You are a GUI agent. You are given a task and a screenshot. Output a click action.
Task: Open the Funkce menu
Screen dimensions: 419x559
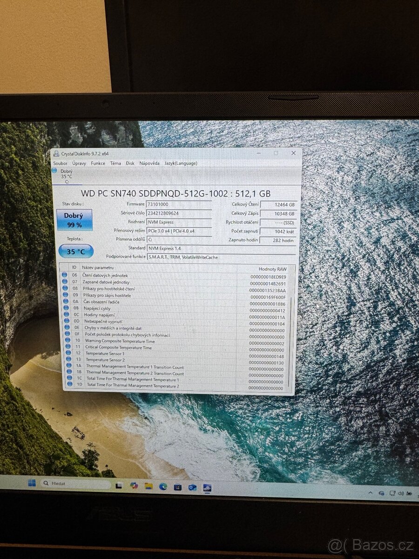click(x=98, y=164)
